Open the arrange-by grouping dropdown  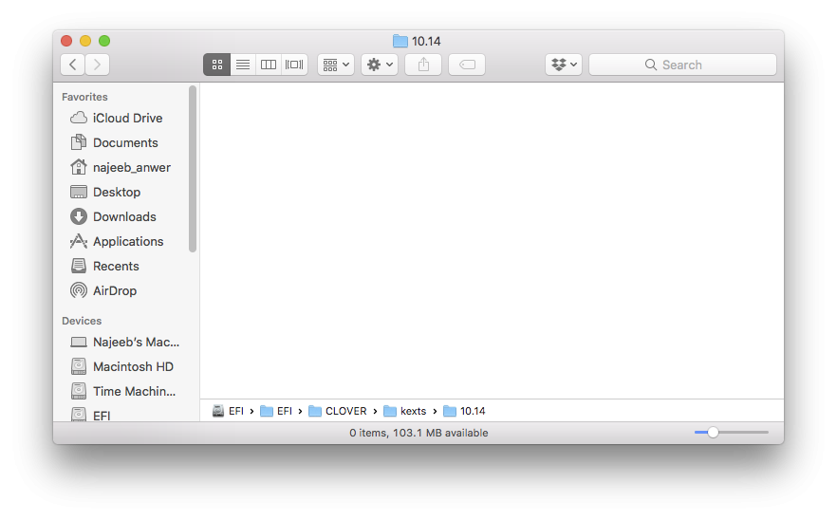point(336,65)
